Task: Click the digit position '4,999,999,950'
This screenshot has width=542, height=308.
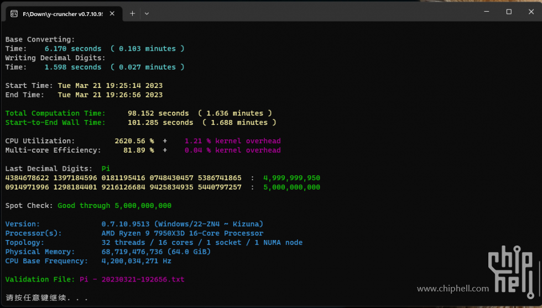Action: (292, 178)
